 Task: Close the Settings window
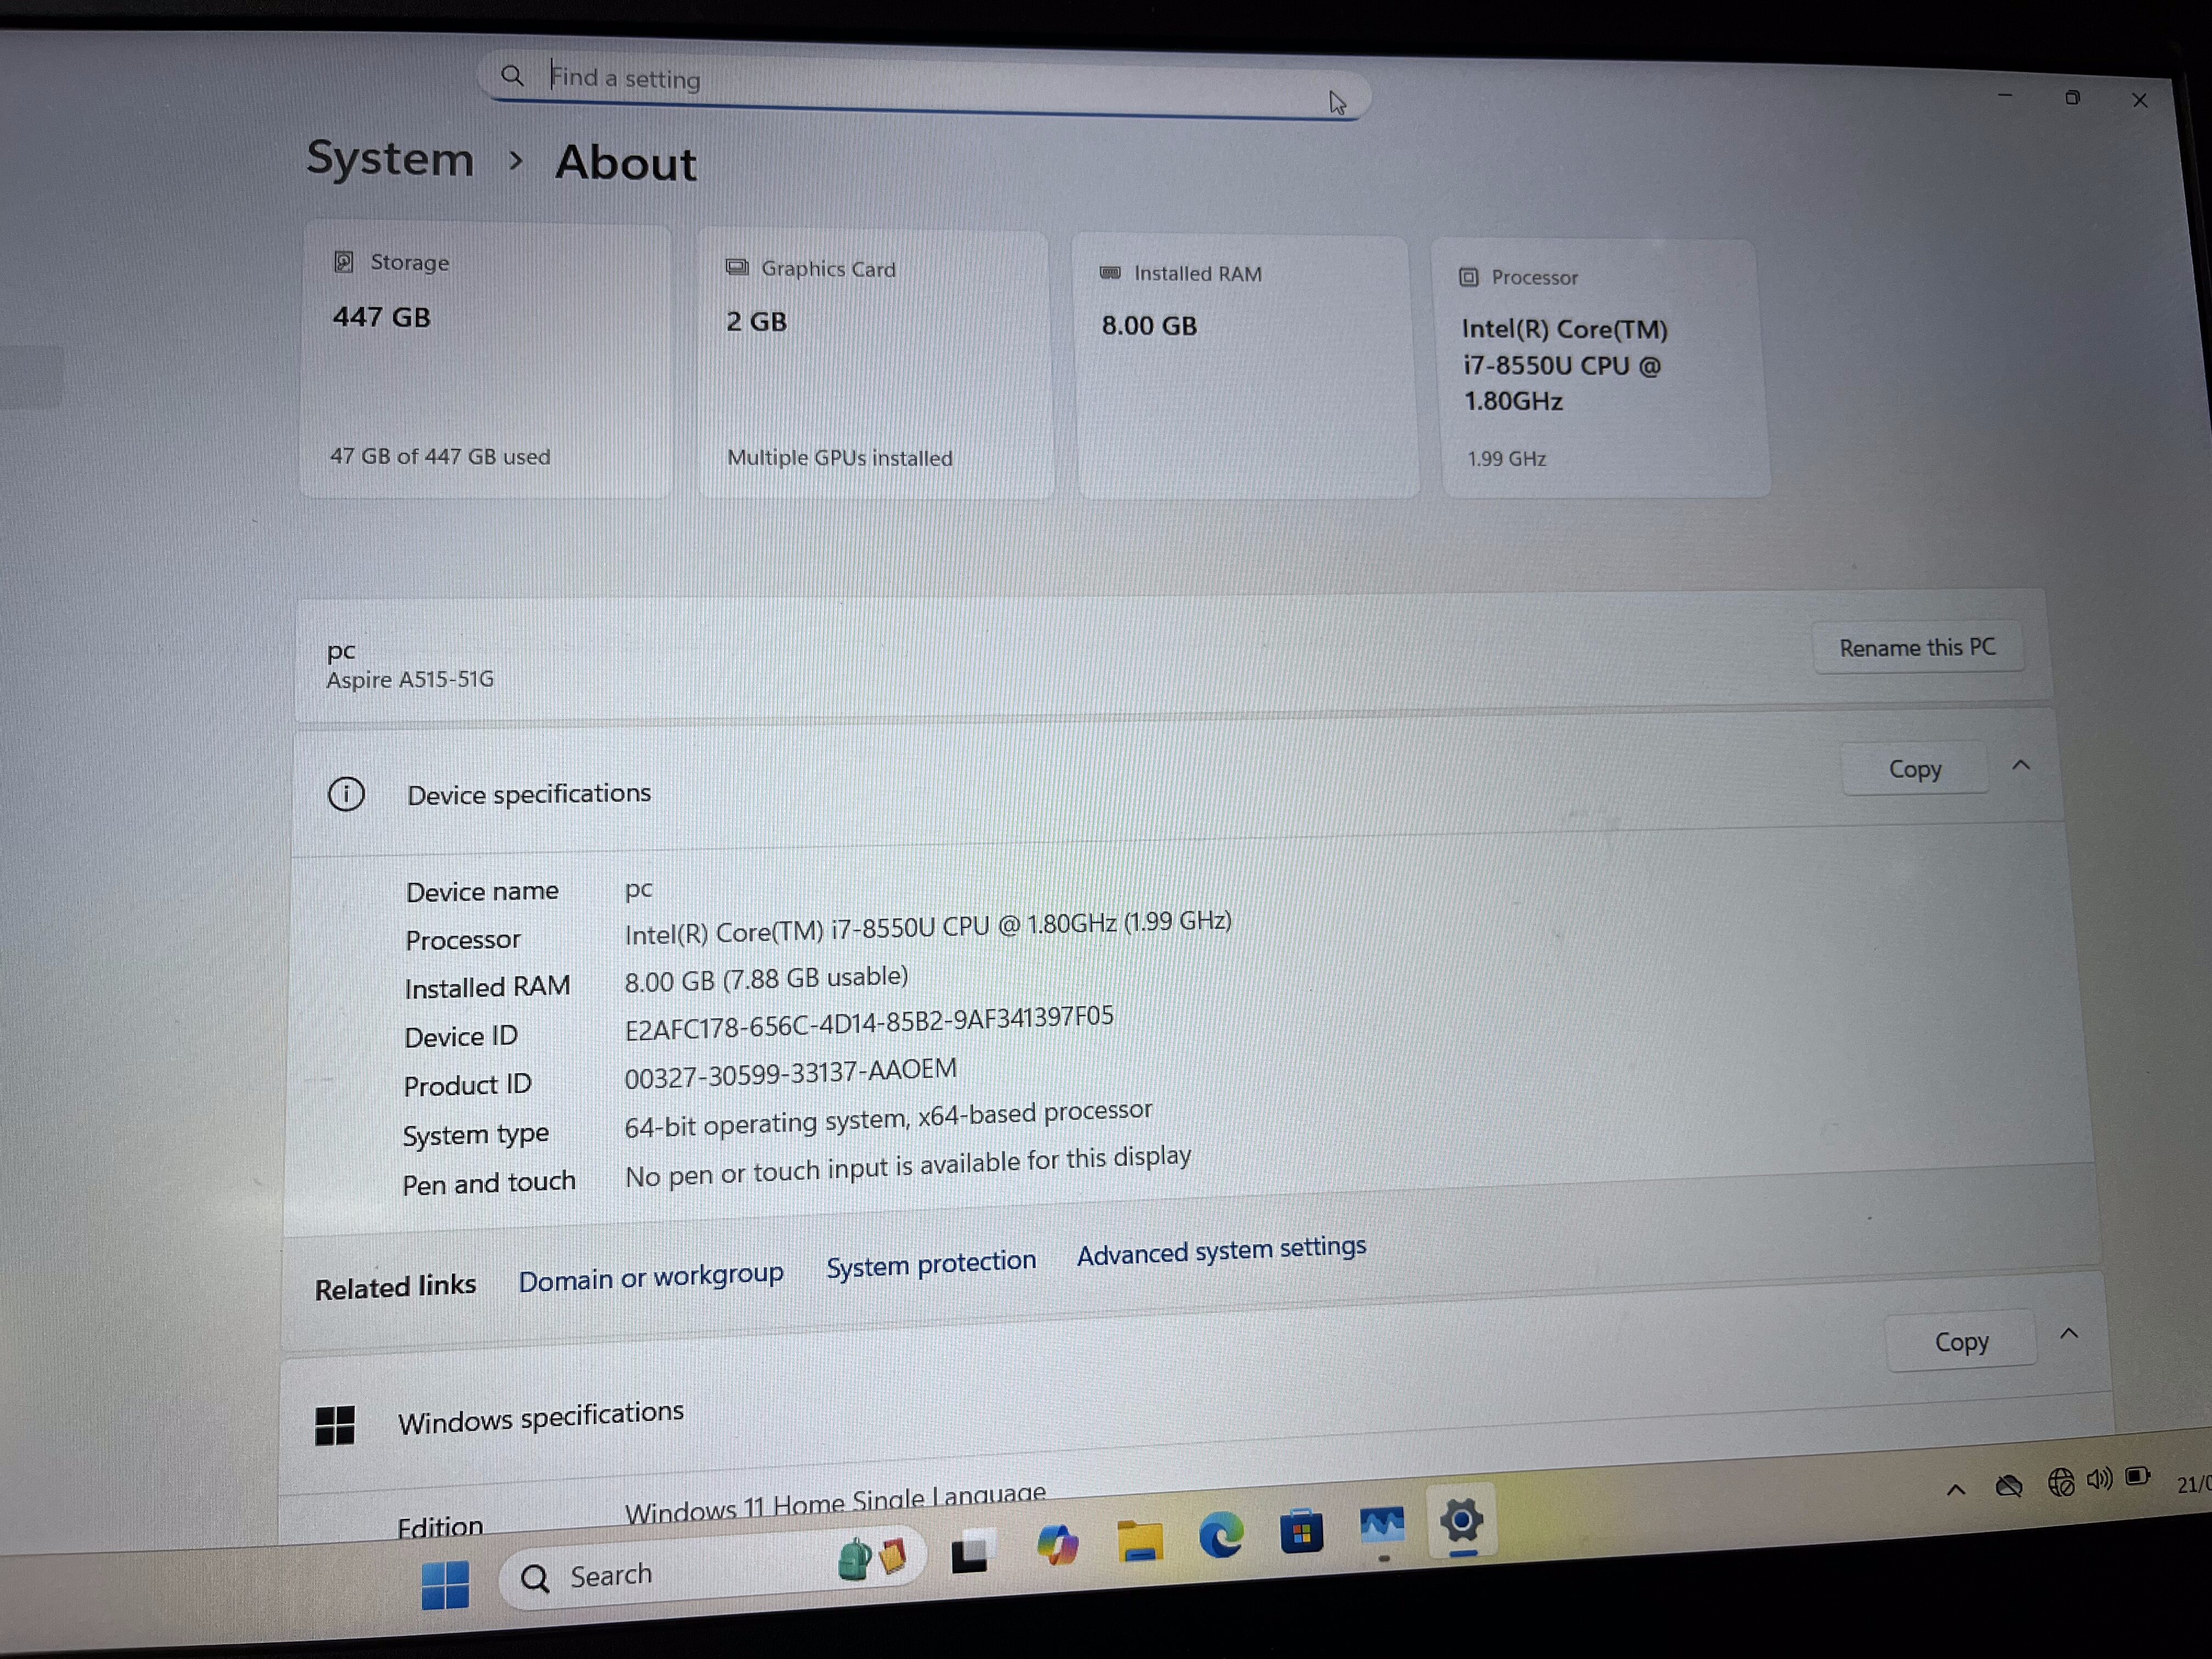(x=2139, y=100)
